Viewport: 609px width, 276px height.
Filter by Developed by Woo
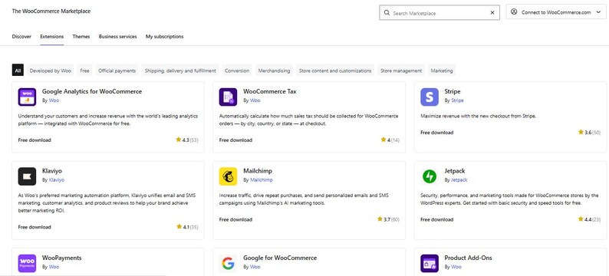[x=51, y=71]
